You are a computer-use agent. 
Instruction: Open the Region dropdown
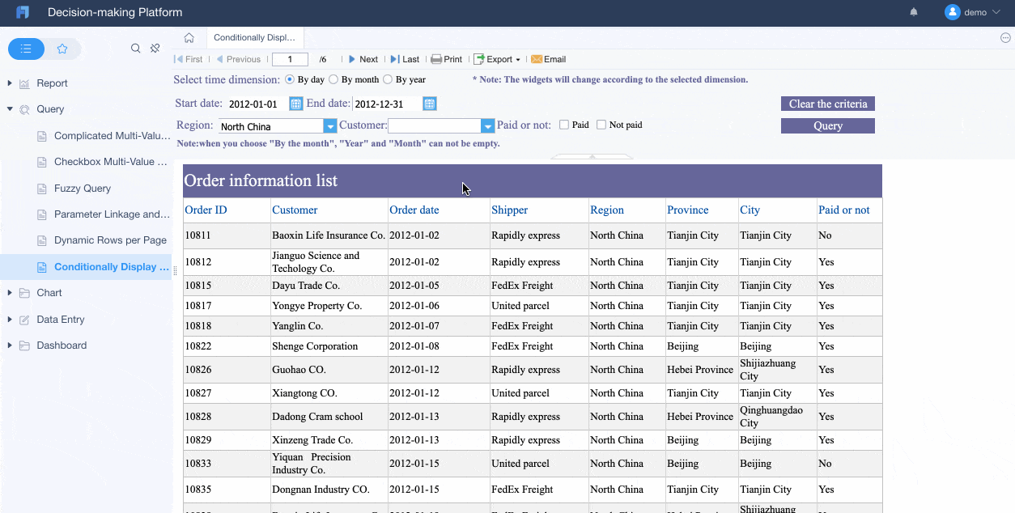tap(329, 126)
